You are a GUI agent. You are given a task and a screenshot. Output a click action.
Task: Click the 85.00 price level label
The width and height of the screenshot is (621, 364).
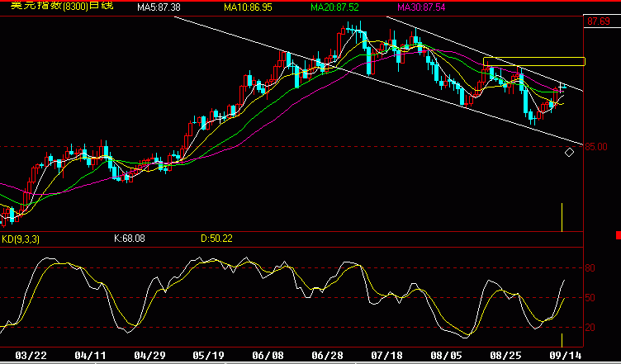(596, 147)
